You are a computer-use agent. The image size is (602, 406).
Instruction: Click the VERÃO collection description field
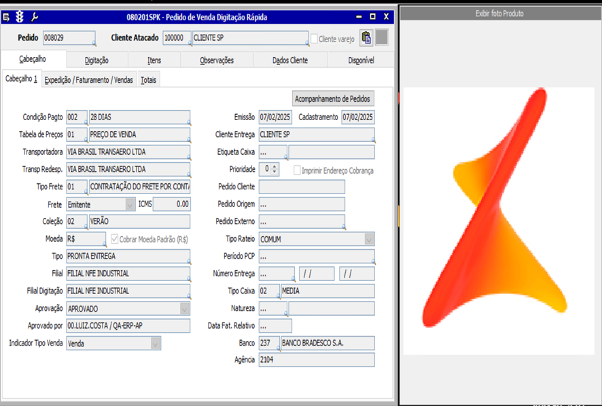(139, 221)
